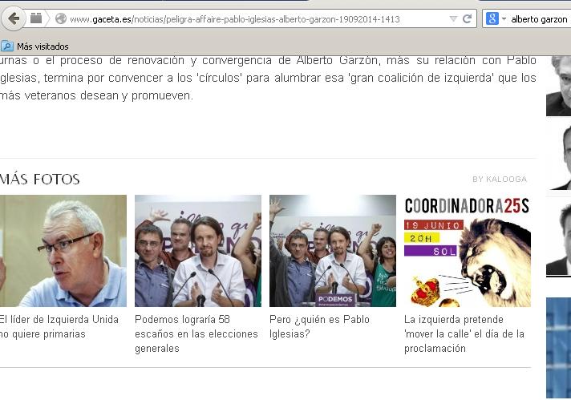Click the gaceta.es address bar URL
Image resolution: width=571 pixels, height=400 pixels.
click(x=241, y=18)
